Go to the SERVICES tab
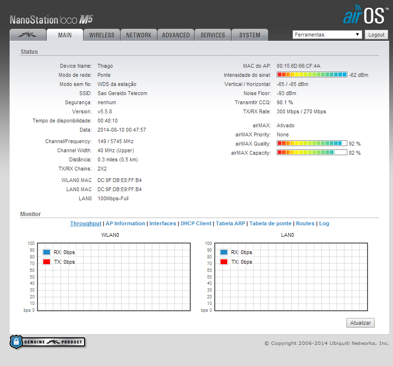Viewport: 393px width, 366px height. [213, 35]
